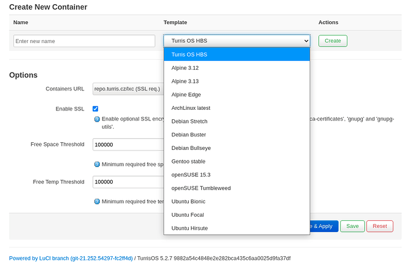Pick Ubuntu Focal template

[x=237, y=215]
